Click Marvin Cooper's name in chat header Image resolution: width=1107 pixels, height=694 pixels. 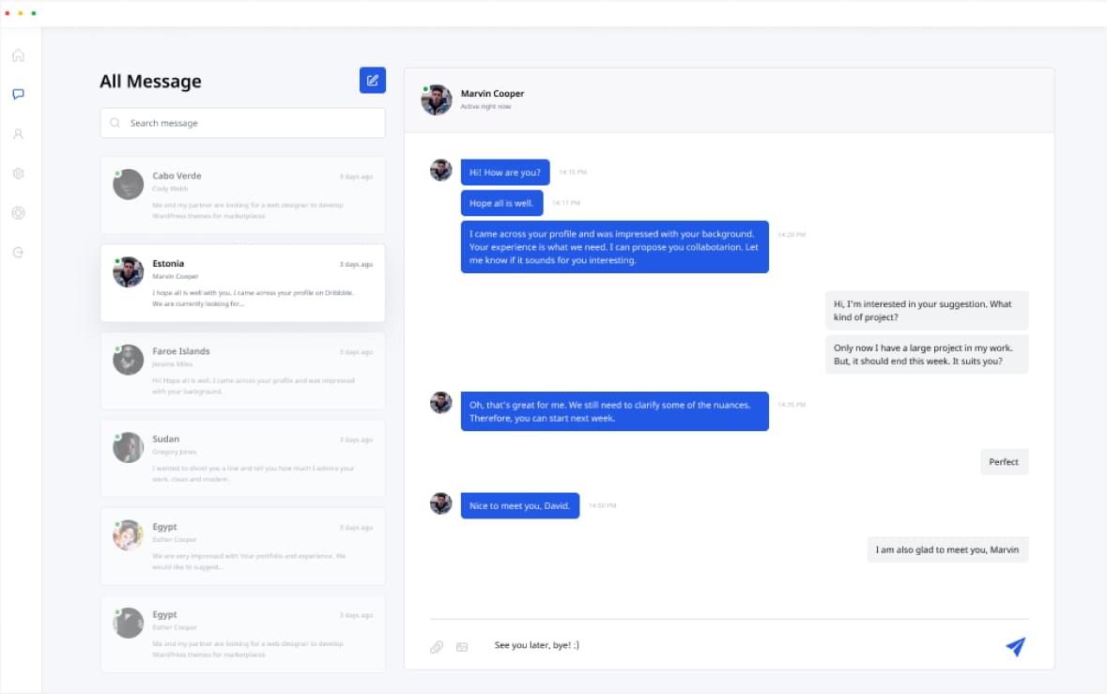[x=492, y=94]
